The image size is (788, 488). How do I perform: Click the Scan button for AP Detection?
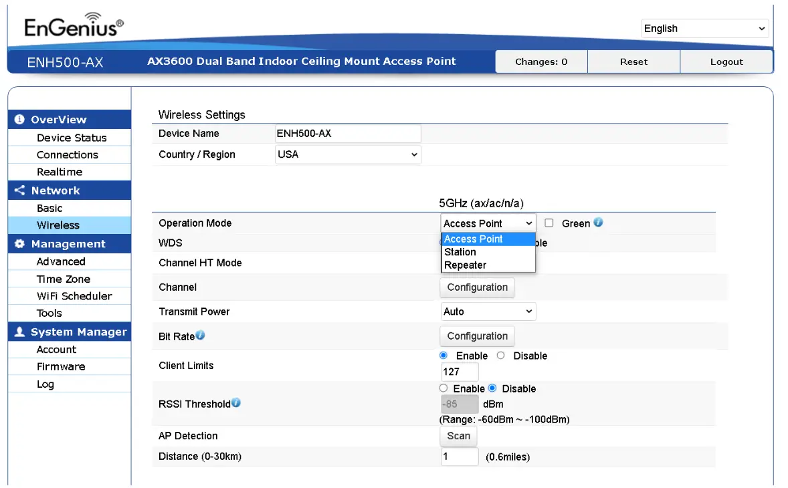click(458, 435)
